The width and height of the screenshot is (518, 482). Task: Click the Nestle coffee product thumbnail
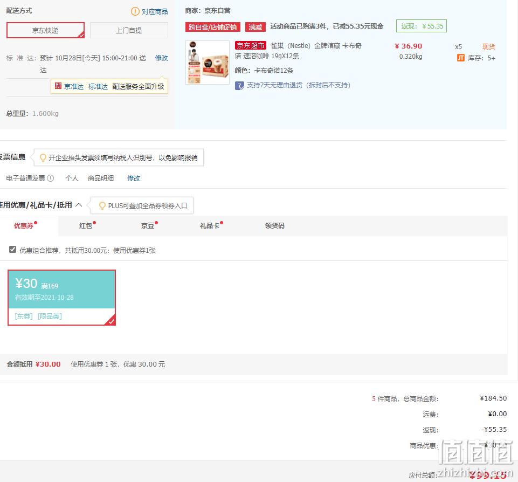pyautogui.click(x=208, y=63)
